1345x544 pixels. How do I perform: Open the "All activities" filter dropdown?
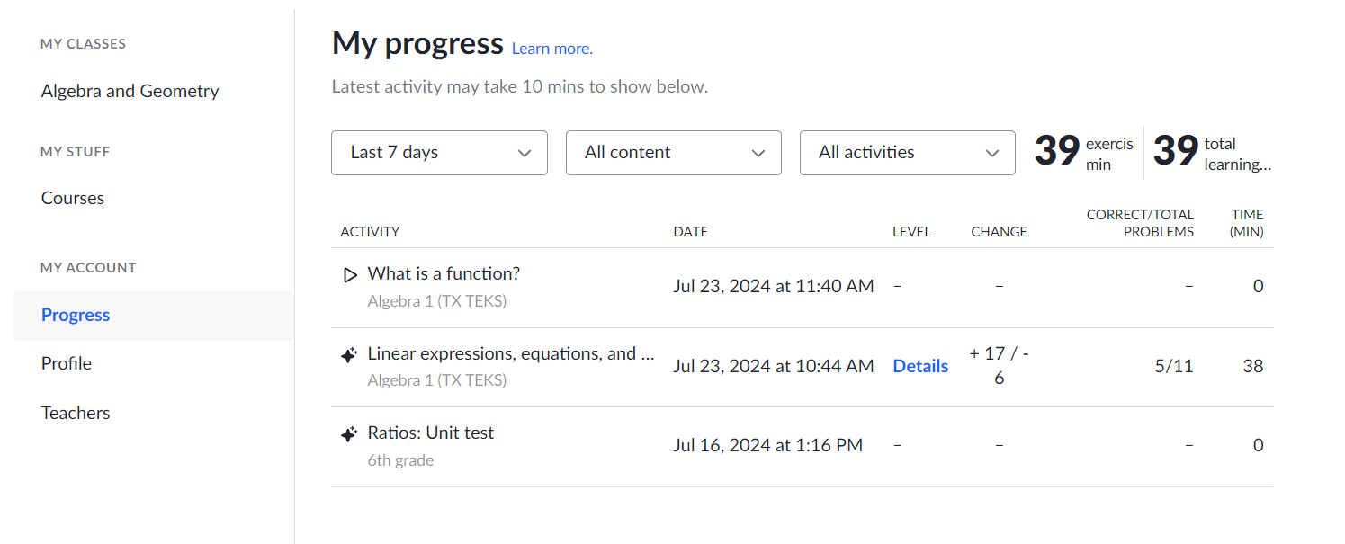click(907, 153)
